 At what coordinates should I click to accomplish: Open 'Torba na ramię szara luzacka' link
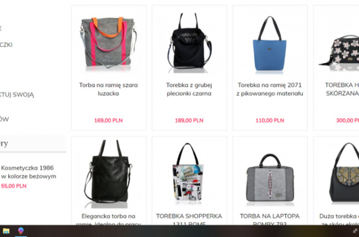(109, 89)
